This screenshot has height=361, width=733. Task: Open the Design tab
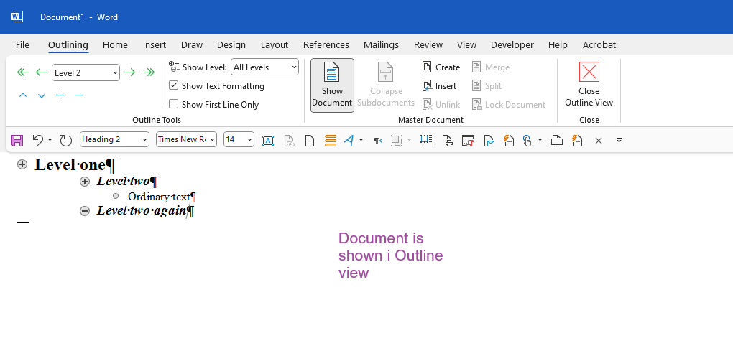231,44
